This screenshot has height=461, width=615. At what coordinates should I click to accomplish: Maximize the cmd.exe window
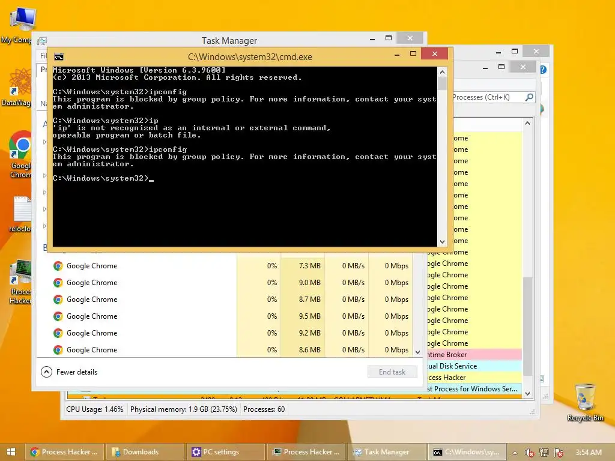(413, 53)
